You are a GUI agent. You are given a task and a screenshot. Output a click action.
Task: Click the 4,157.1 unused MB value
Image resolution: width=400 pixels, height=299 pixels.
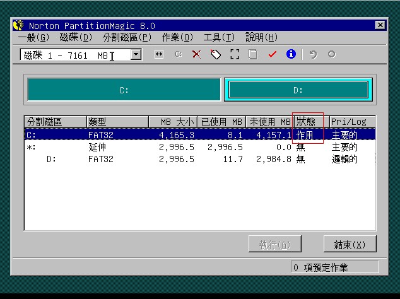pos(273,135)
